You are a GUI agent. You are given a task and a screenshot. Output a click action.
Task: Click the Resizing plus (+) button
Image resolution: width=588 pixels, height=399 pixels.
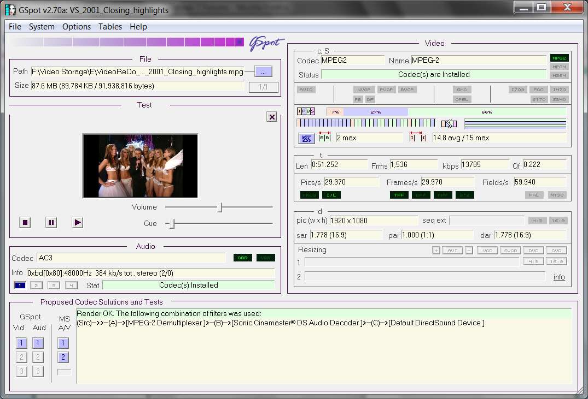click(436, 251)
